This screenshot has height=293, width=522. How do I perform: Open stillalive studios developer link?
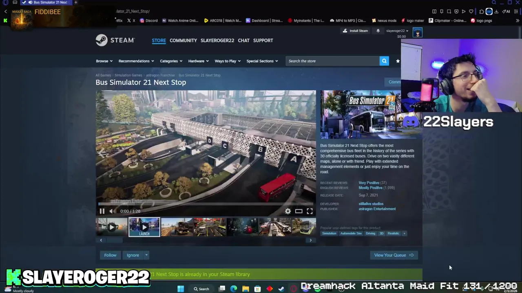(371, 204)
